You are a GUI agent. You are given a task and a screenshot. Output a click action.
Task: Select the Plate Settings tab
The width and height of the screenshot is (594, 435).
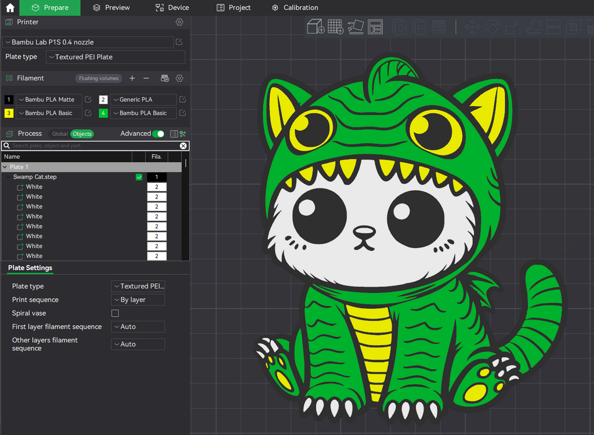30,268
